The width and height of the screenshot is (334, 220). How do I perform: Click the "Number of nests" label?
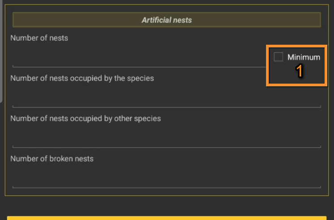tap(39, 38)
